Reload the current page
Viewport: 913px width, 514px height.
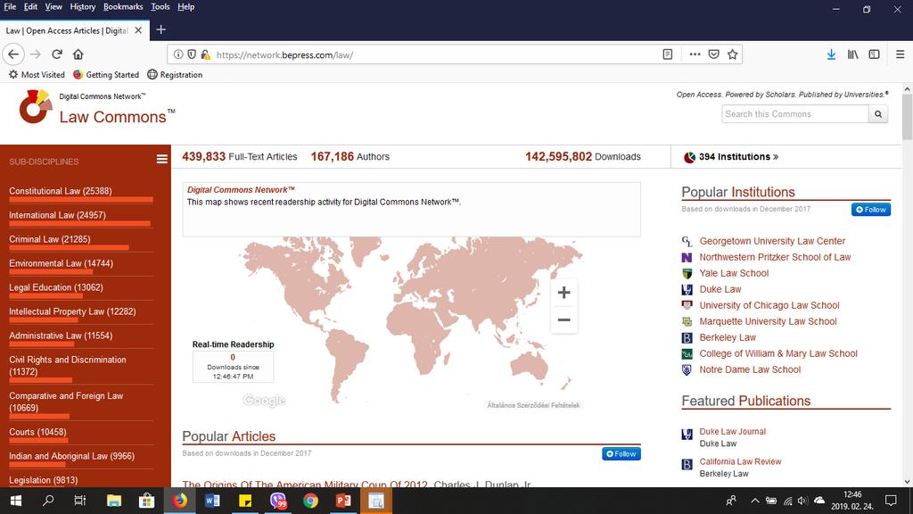[x=56, y=54]
